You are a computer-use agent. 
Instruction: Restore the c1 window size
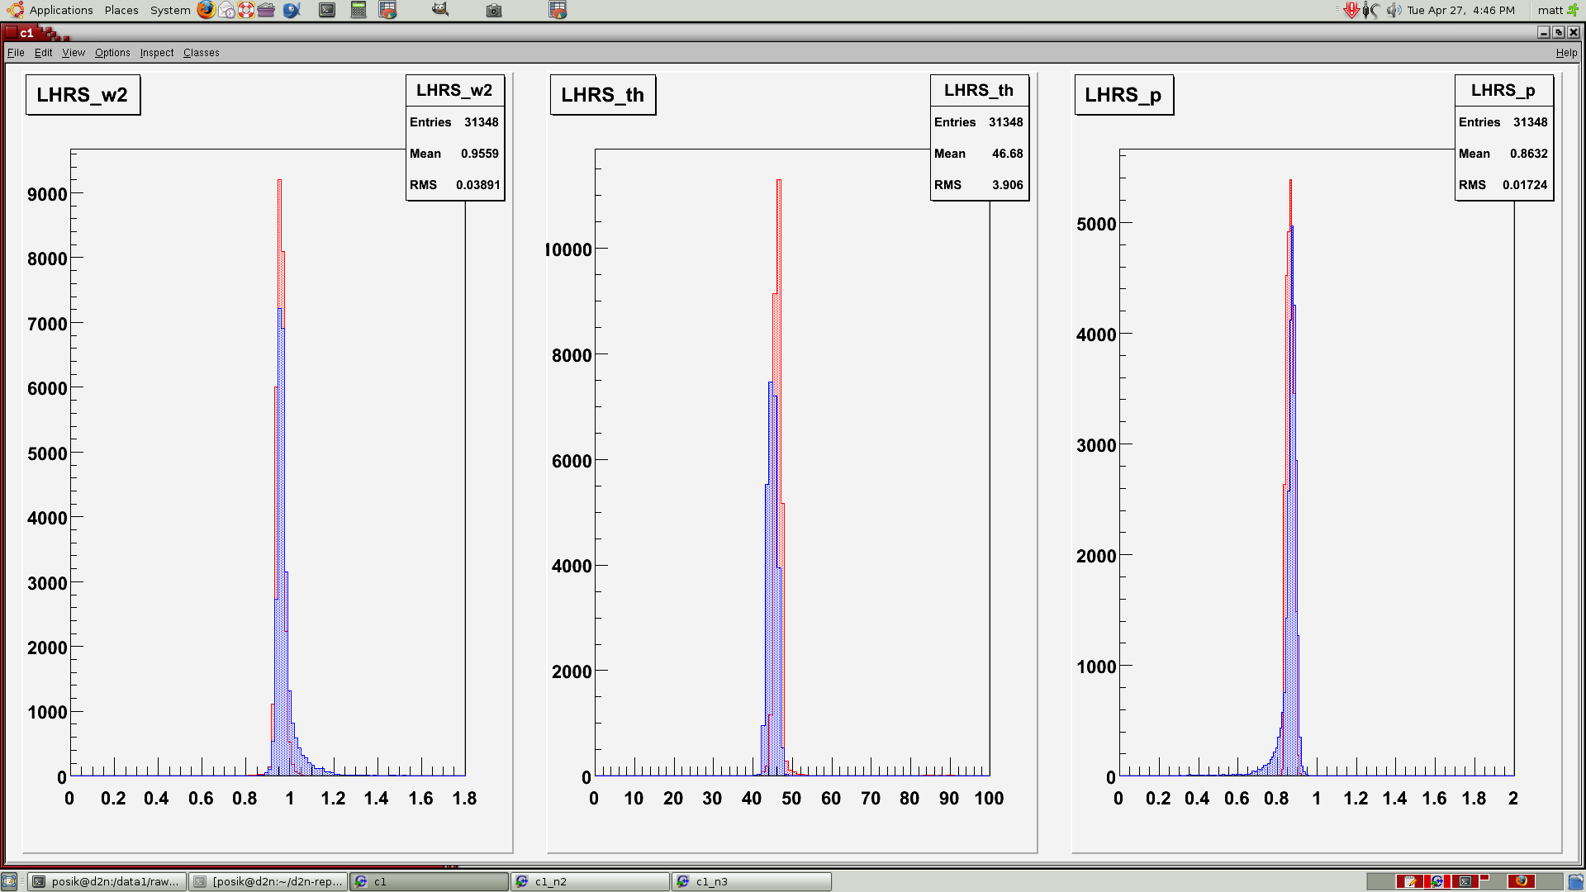click(1559, 32)
